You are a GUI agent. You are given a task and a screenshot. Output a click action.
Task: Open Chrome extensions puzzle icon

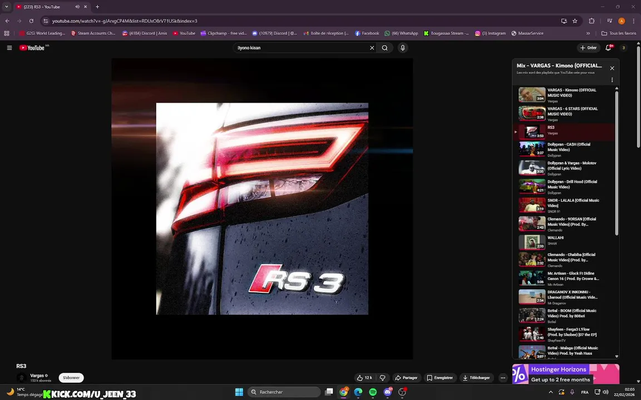tap(591, 21)
